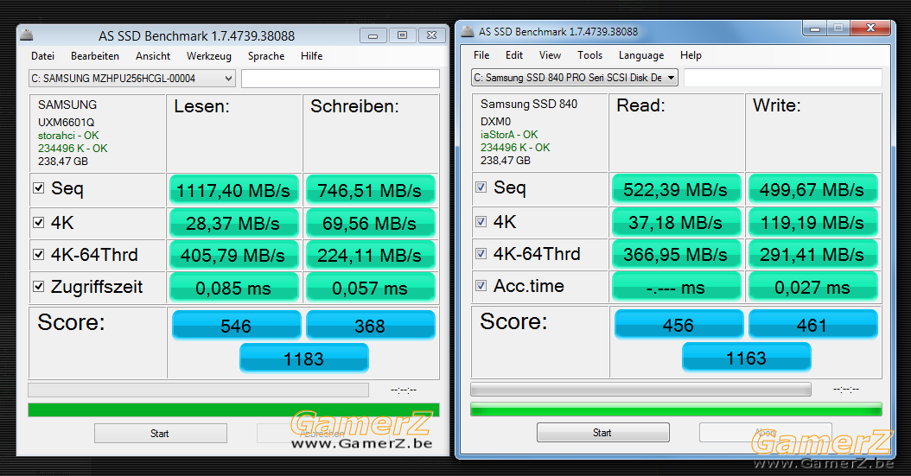Viewport: 911px width, 476px height.
Task: Click 4K read result 28,37 MB/s
Action: coord(233,223)
